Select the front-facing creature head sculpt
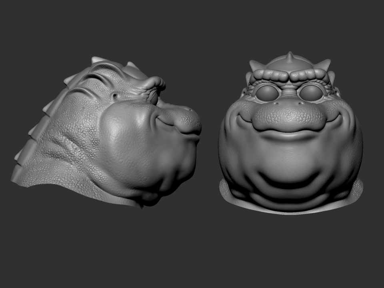 coord(290,134)
